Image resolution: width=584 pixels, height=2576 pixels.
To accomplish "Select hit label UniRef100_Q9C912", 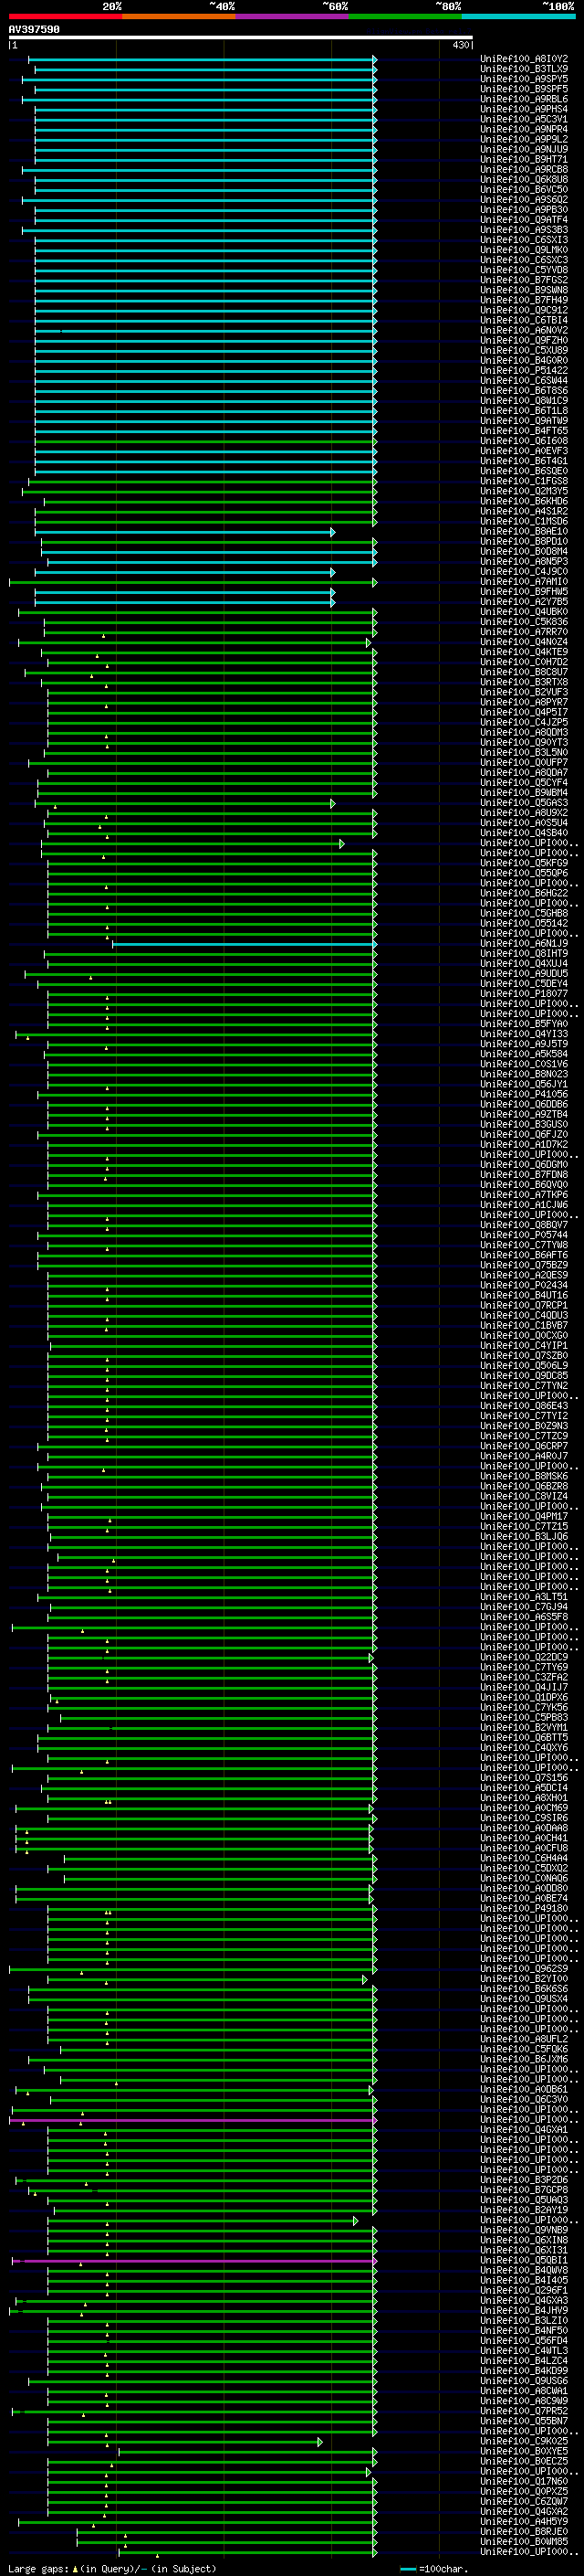I will (x=524, y=310).
